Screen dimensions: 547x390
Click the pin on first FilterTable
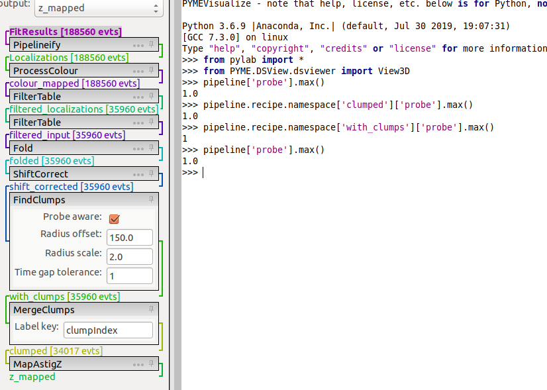coord(151,96)
